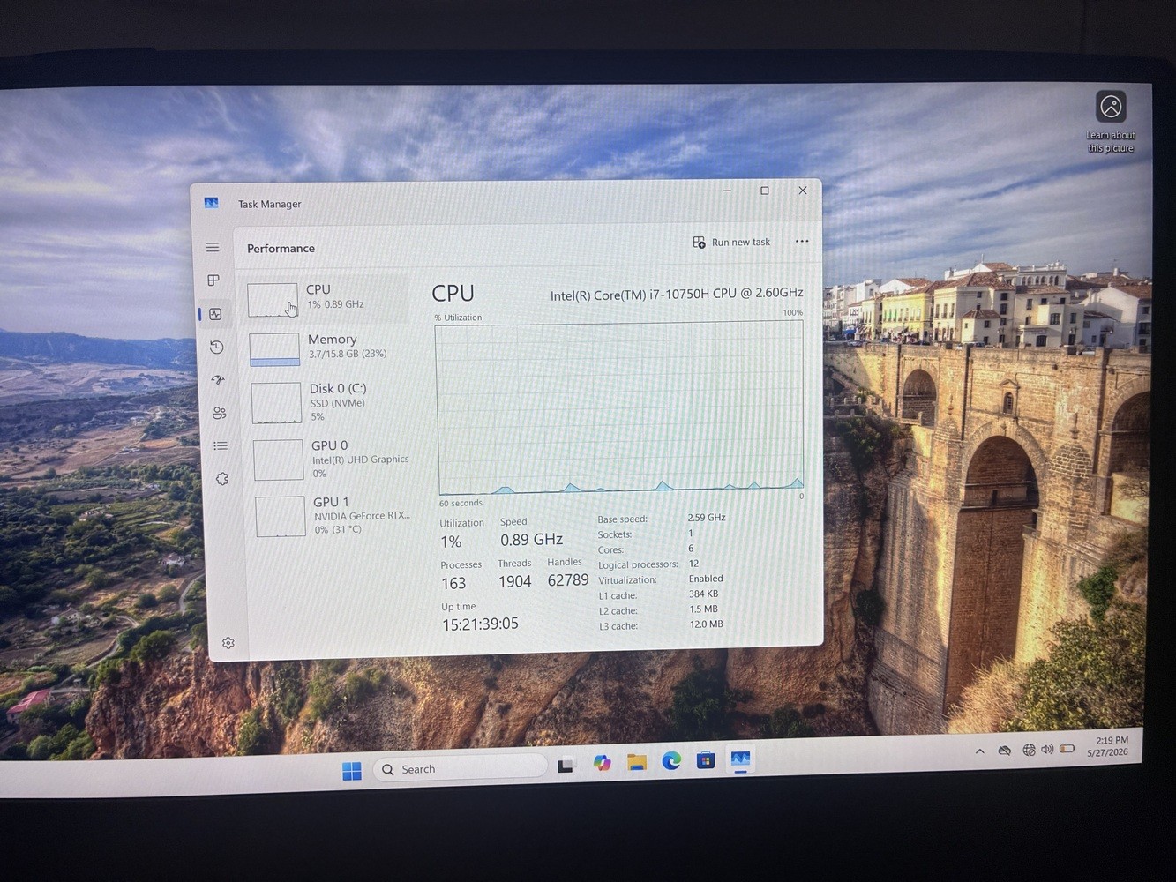Select the GPU 1 NVIDIA GeForce entry
This screenshot has height=882, width=1176.
[x=333, y=515]
